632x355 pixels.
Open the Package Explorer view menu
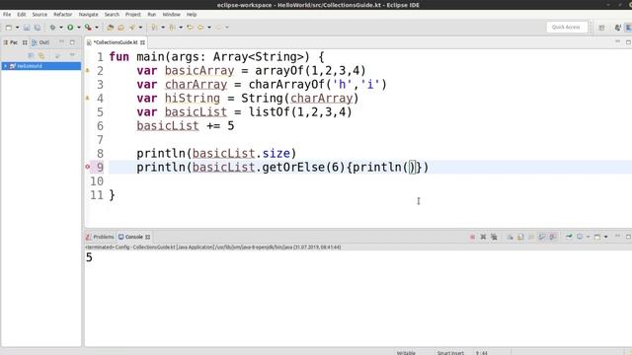click(x=72, y=55)
